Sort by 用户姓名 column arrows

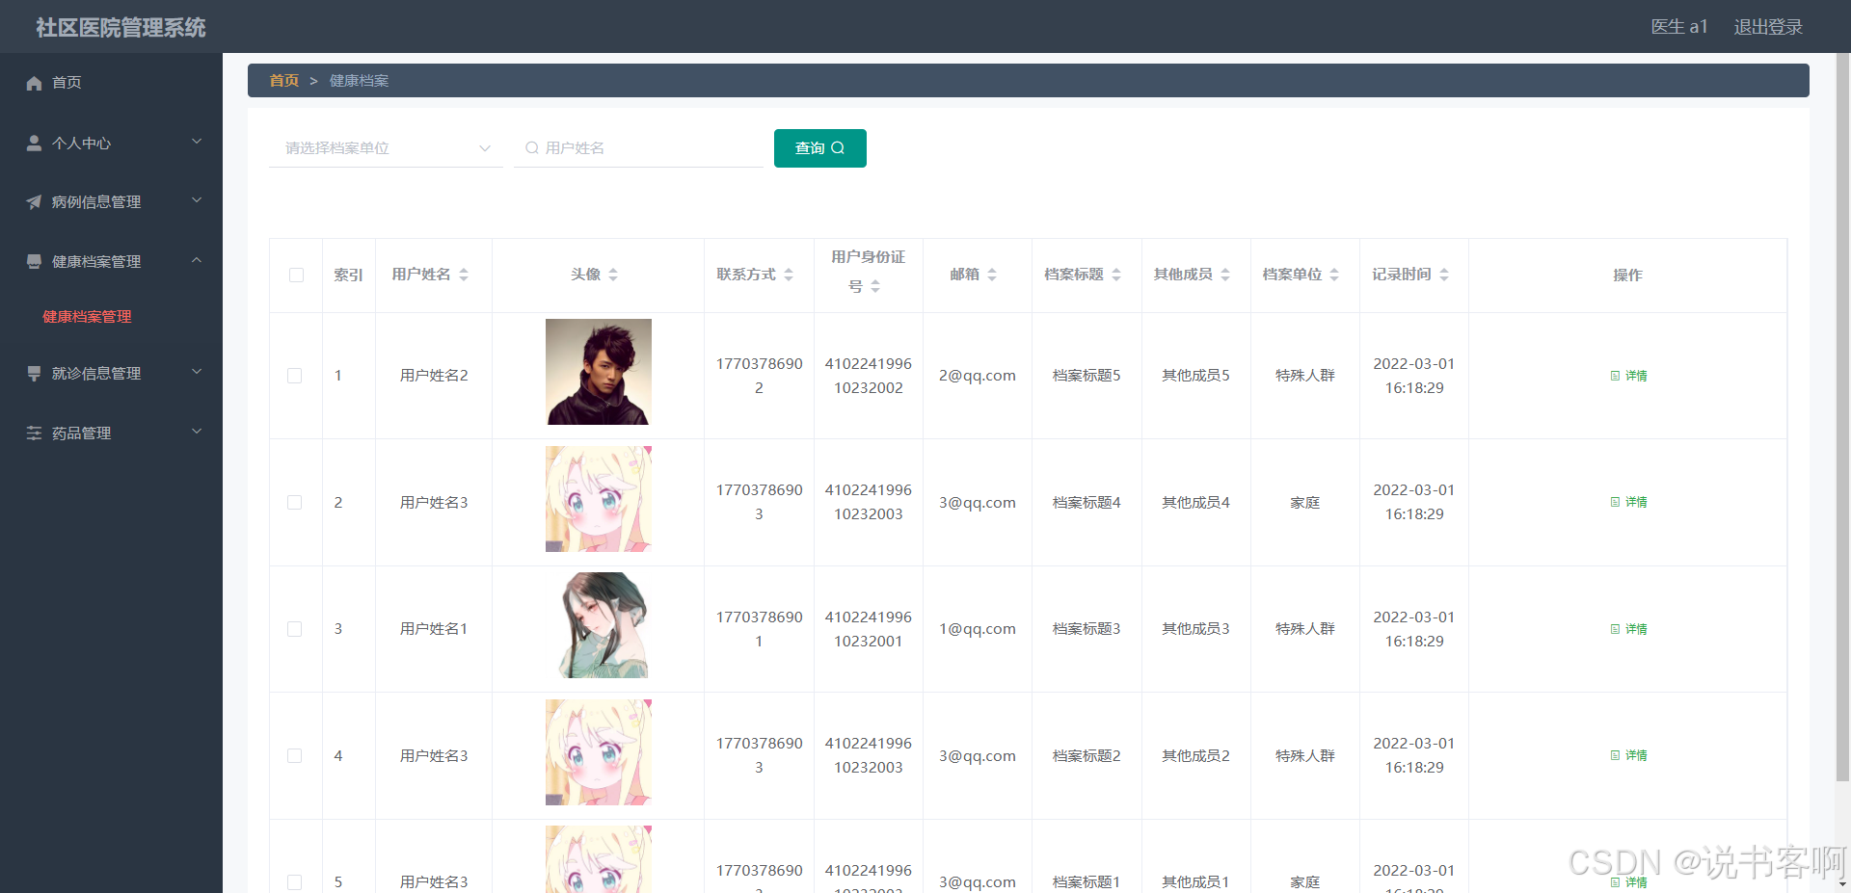pos(464,275)
